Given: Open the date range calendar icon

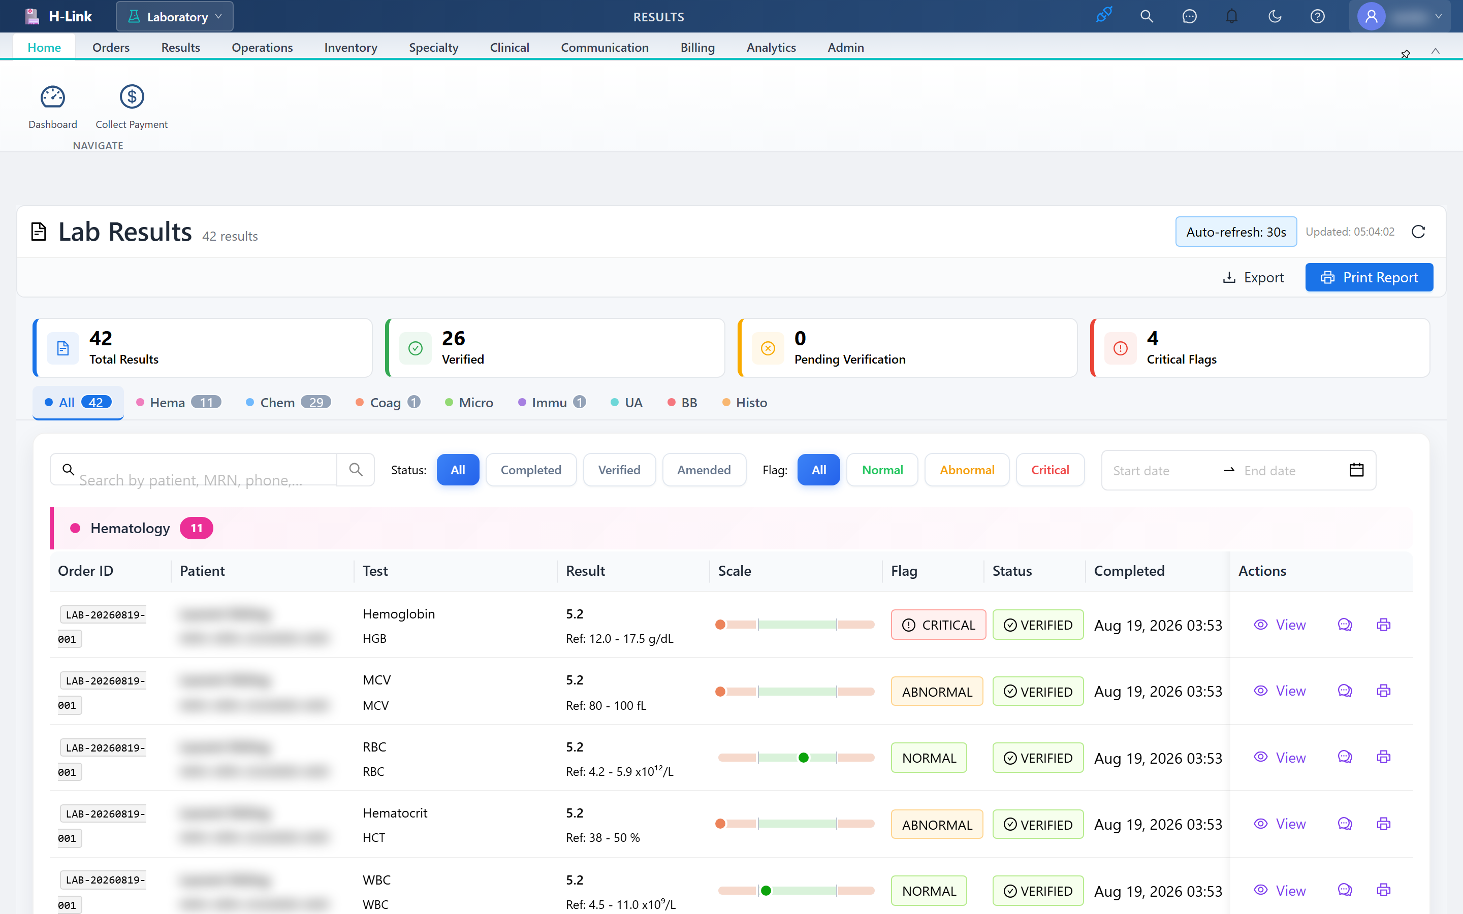Looking at the screenshot, I should [x=1357, y=470].
